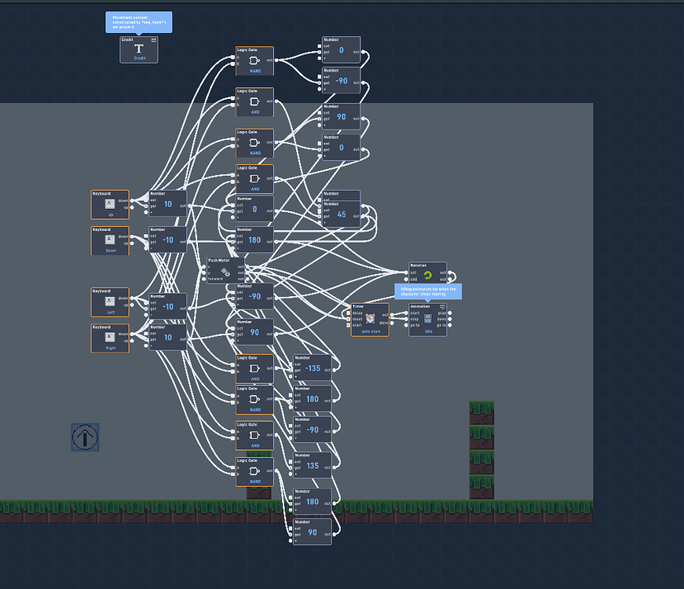Image resolution: width=684 pixels, height=589 pixels.
Task: Edit the Number node value 45
Action: [342, 214]
